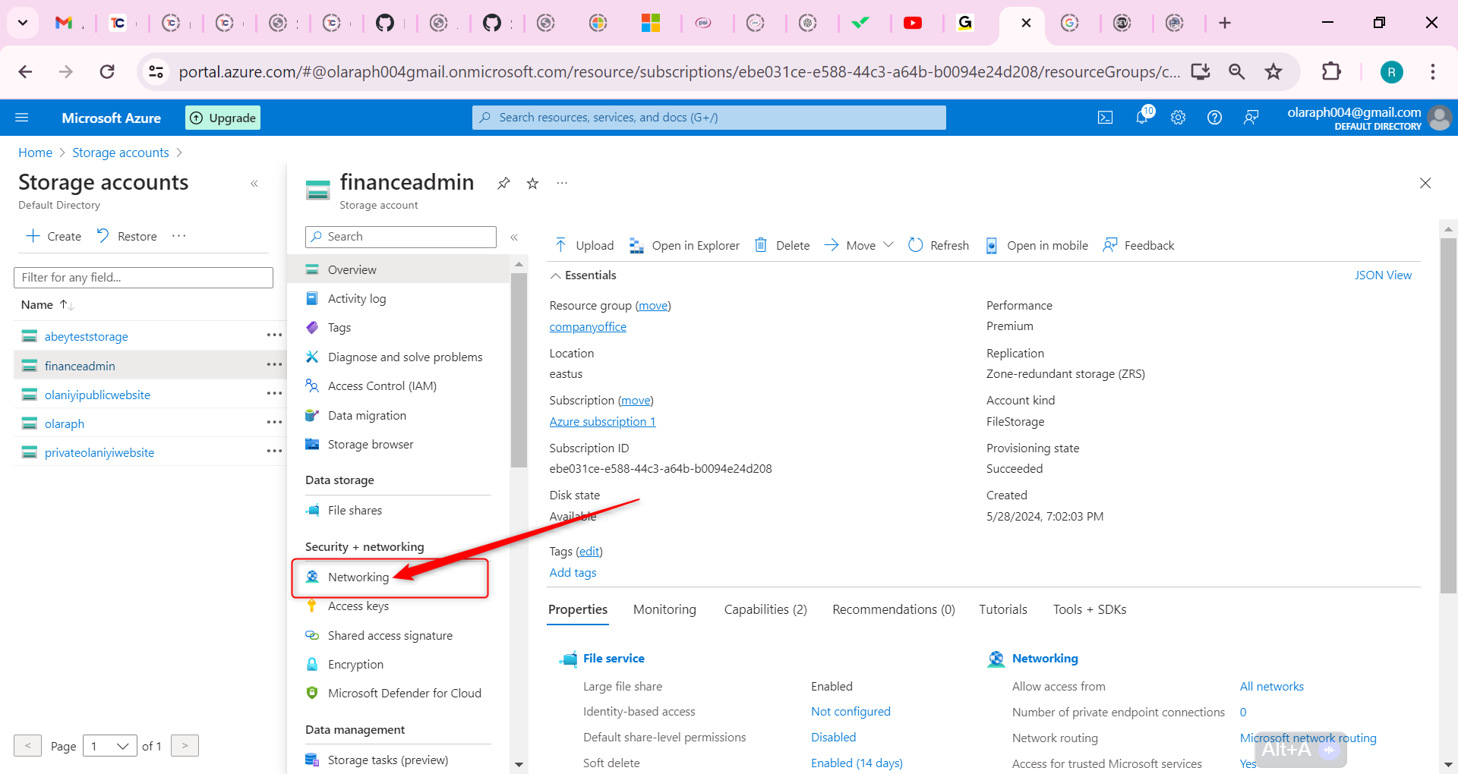Switch to the Recommendations (0) tab
Screen dimensions: 1458x774
click(x=893, y=609)
